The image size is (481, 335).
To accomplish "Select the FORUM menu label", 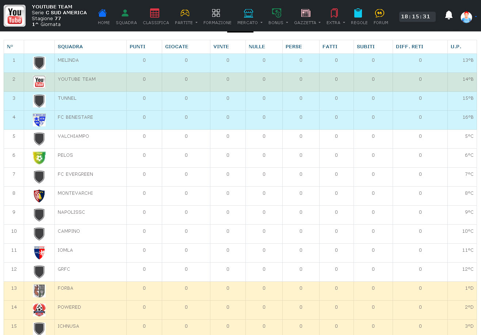I will [x=381, y=23].
